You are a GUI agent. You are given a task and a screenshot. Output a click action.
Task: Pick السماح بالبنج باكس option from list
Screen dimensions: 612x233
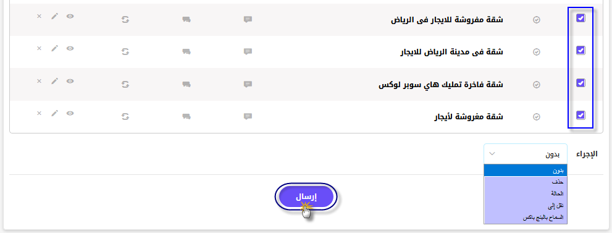point(526,218)
